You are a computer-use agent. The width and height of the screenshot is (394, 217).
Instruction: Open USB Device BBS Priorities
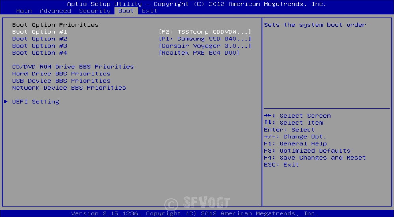pos(61,81)
